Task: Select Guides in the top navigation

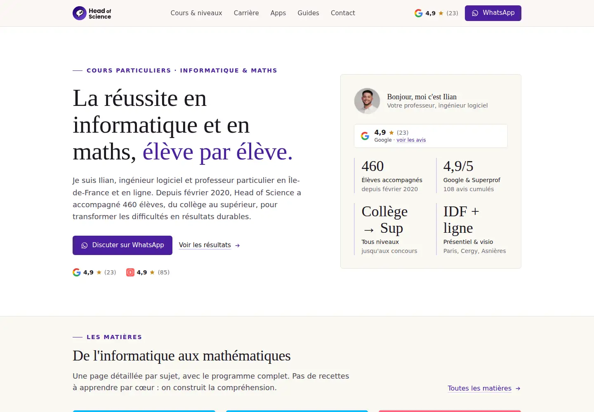Action: (x=309, y=13)
